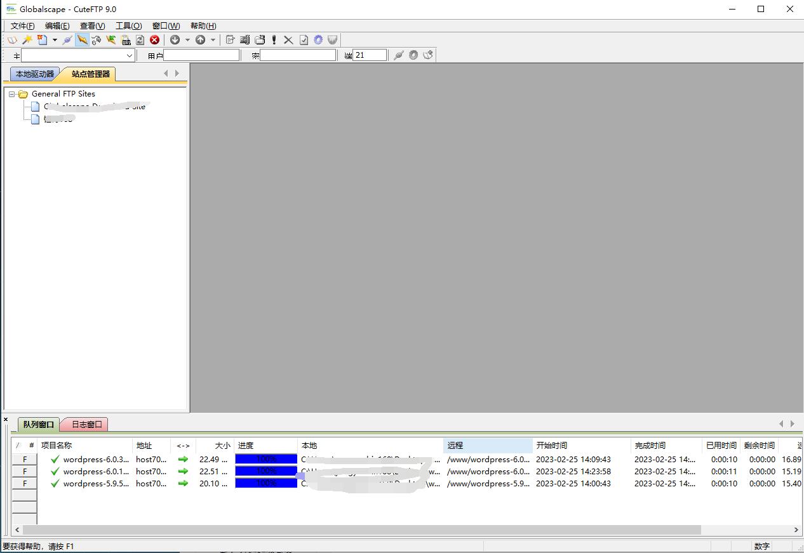Click the Upload arrow toolbar icon
The width and height of the screenshot is (804, 553).
(200, 40)
